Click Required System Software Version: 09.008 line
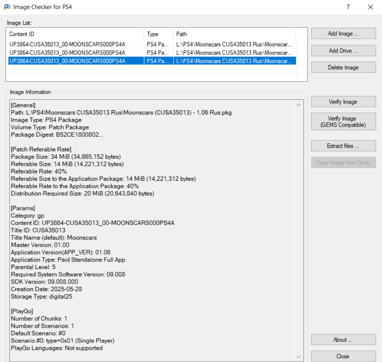Image resolution: width=382 pixels, height=362 pixels. pyautogui.click(x=68, y=275)
